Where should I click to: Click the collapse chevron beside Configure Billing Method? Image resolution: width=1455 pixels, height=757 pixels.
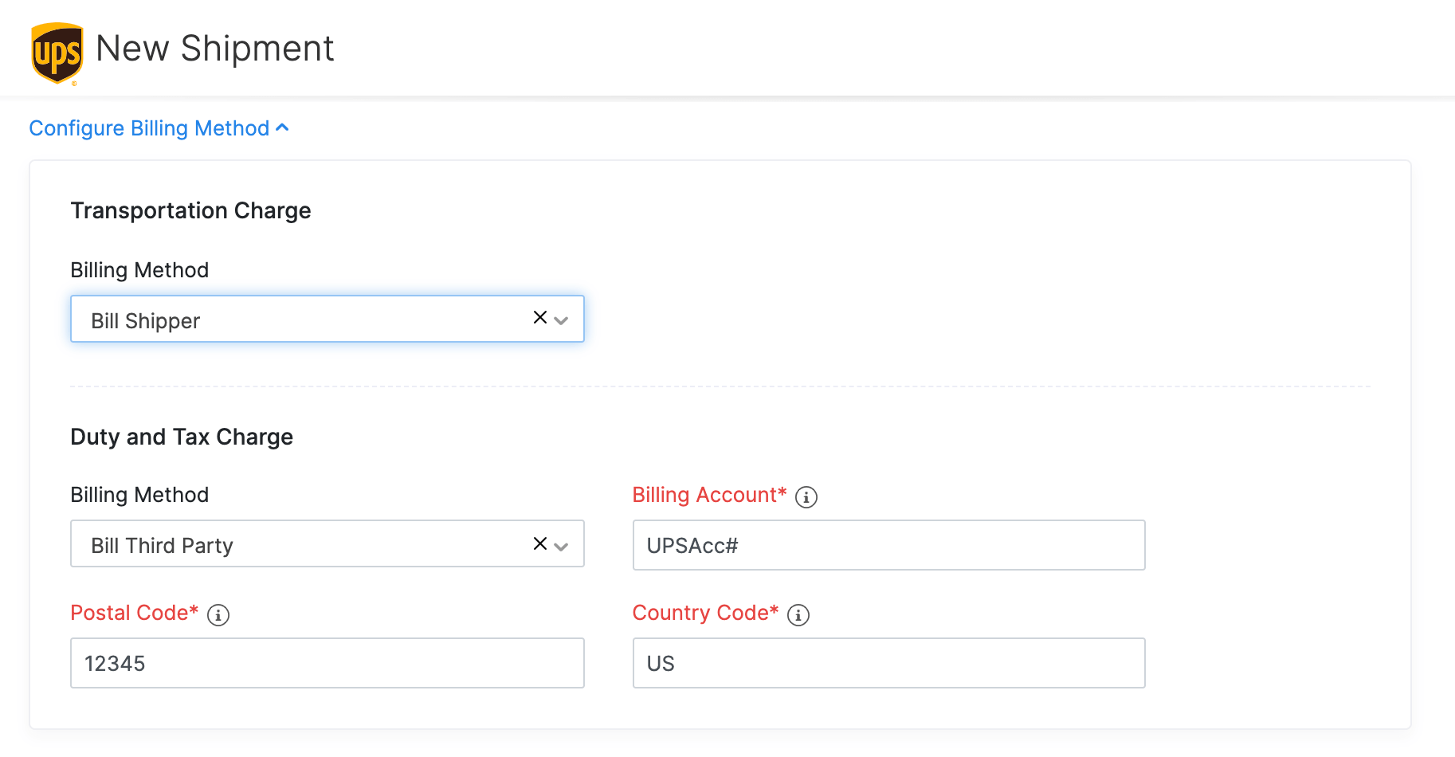pyautogui.click(x=283, y=127)
